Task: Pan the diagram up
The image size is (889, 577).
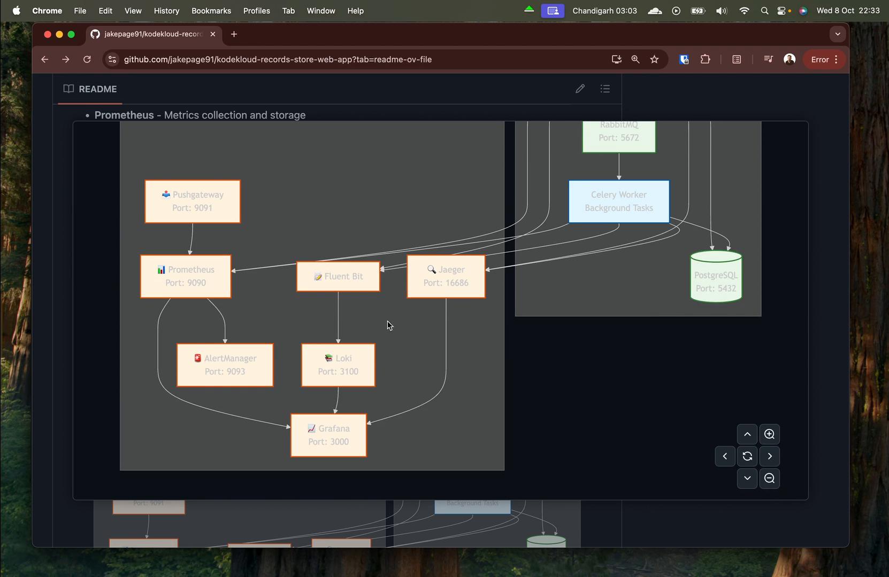Action: point(747,434)
